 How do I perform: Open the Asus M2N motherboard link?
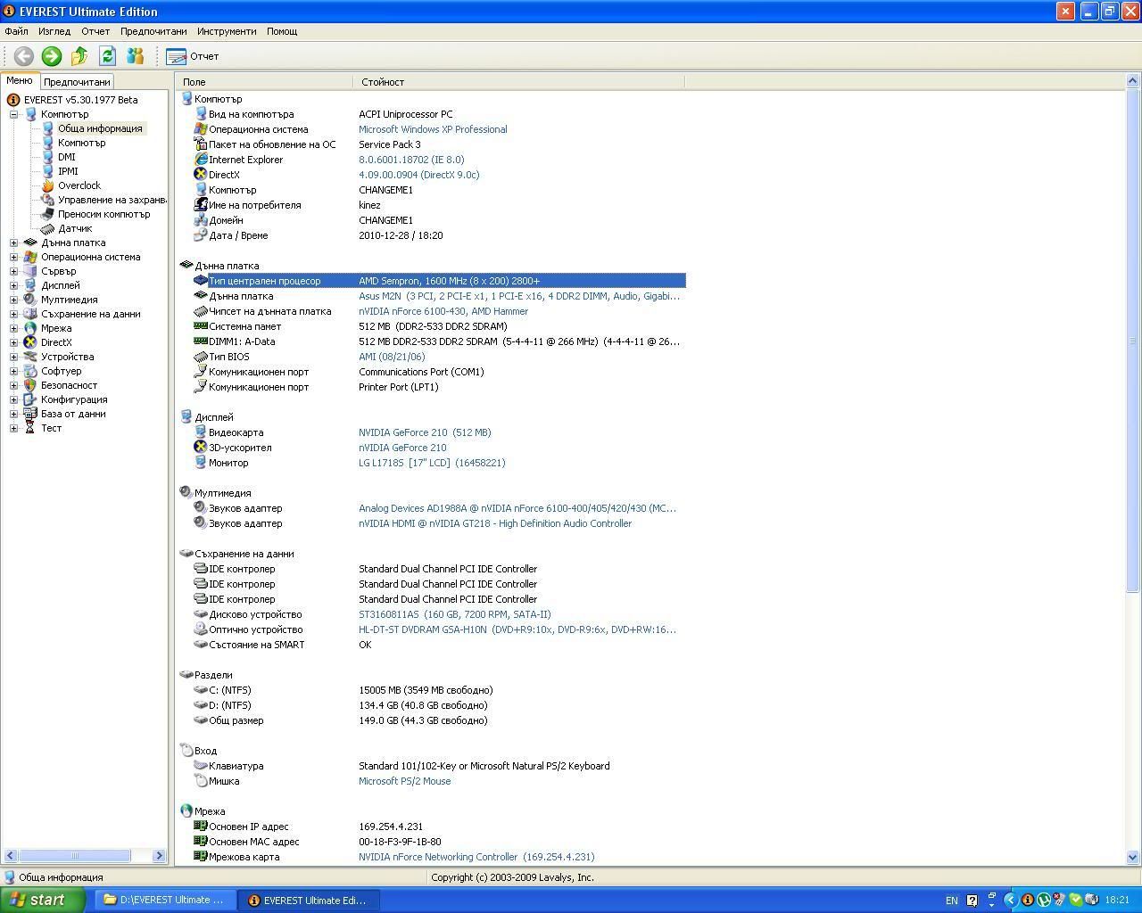click(519, 296)
